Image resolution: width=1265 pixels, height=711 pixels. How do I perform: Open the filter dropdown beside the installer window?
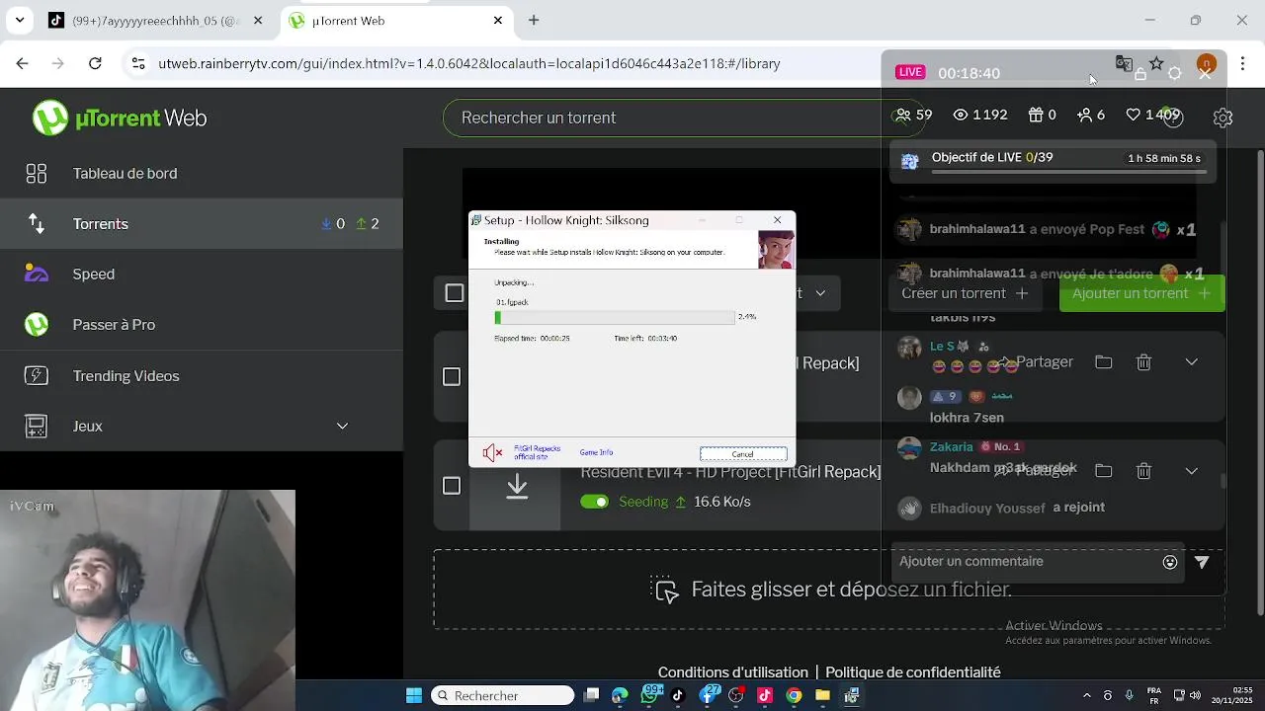[x=820, y=293]
